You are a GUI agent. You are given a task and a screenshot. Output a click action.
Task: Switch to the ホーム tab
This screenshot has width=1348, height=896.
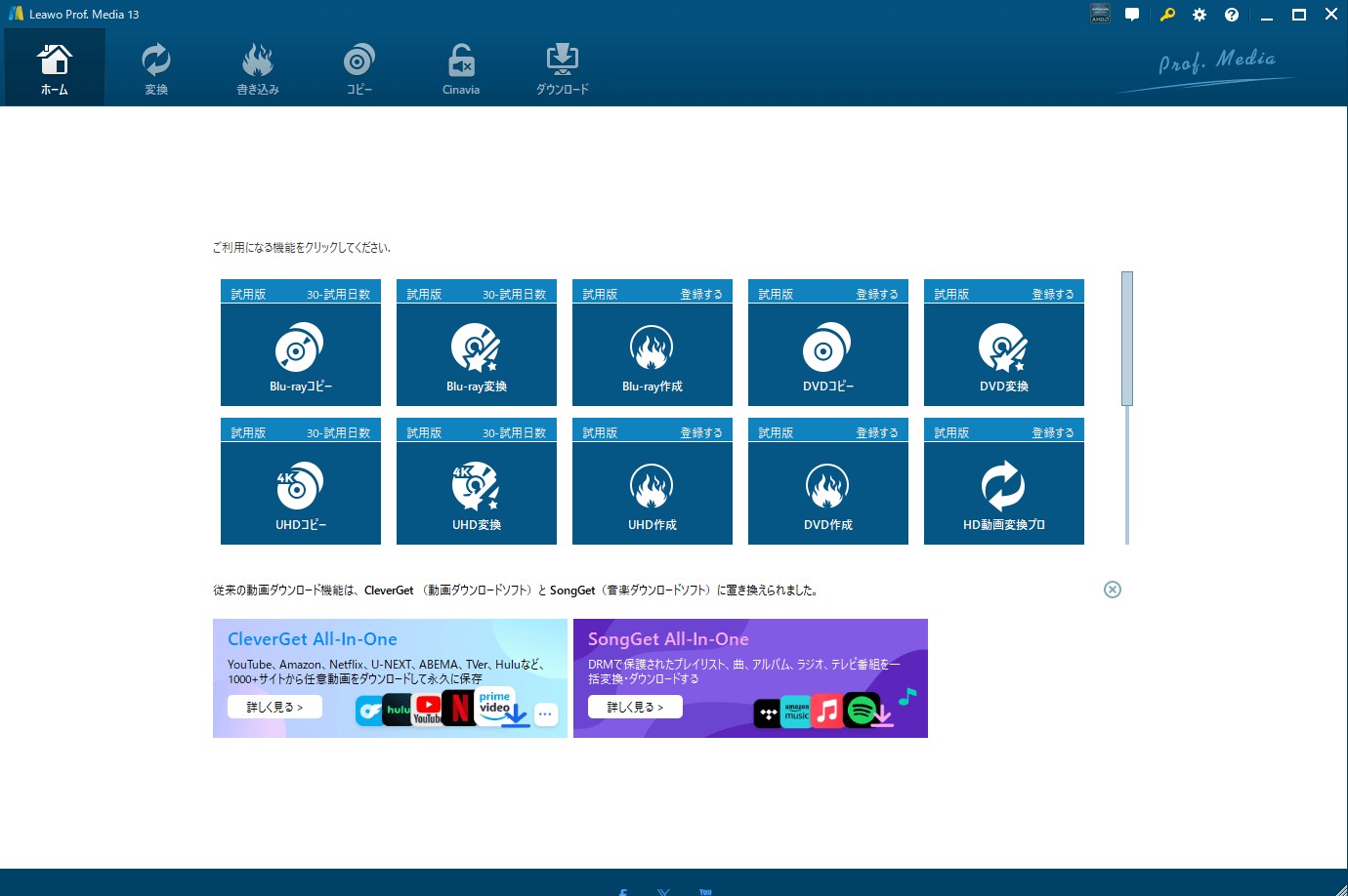click(x=55, y=67)
